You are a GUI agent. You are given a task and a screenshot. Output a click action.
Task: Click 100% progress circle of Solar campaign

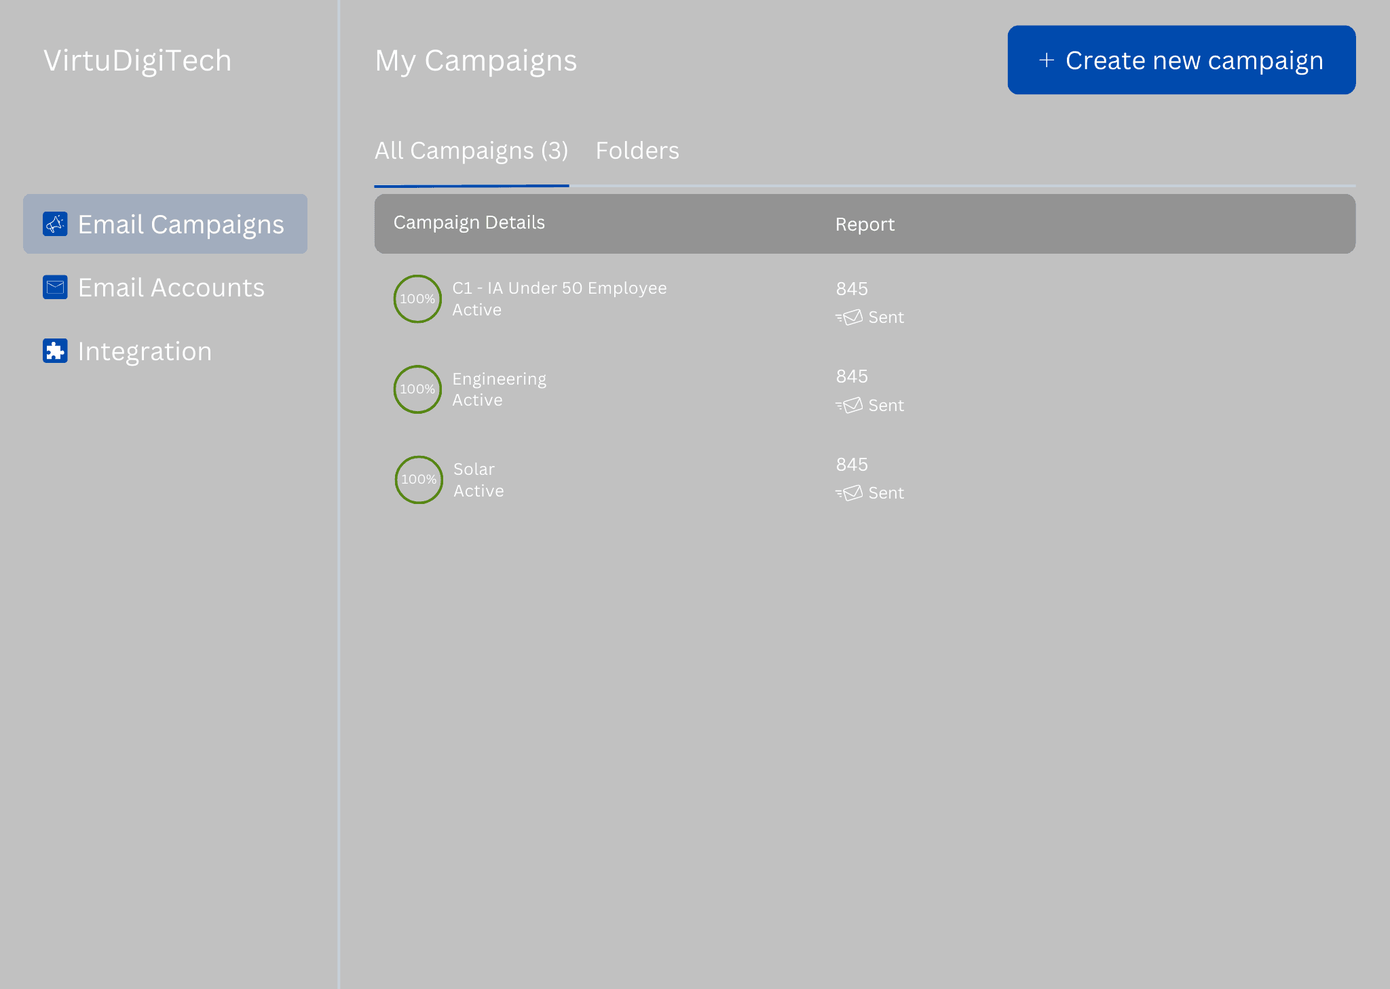tap(419, 480)
